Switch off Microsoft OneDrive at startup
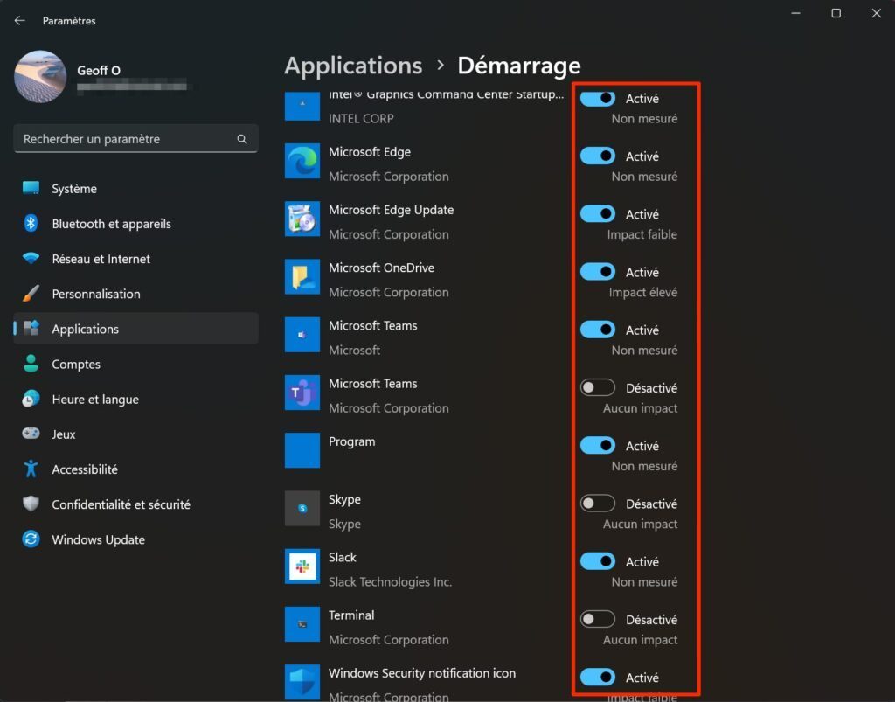 (x=598, y=272)
